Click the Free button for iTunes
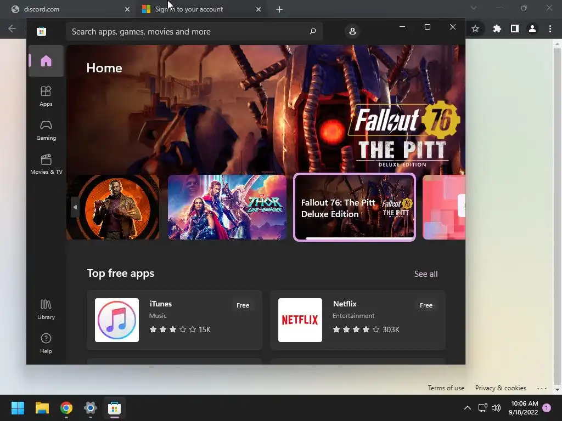Viewport: 562px width, 421px height. pyautogui.click(x=243, y=305)
